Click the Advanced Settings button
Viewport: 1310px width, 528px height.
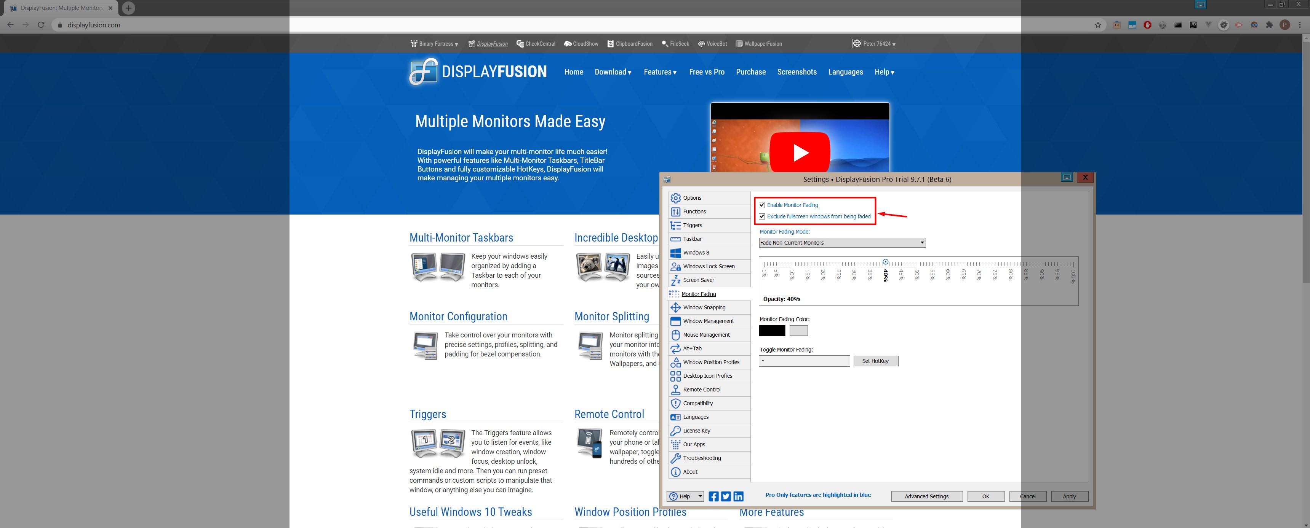tap(926, 496)
